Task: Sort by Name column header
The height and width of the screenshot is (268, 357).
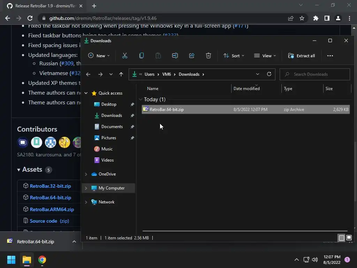Action: [x=153, y=89]
